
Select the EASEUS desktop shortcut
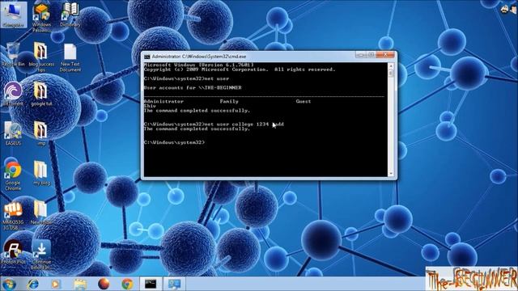[x=13, y=133]
